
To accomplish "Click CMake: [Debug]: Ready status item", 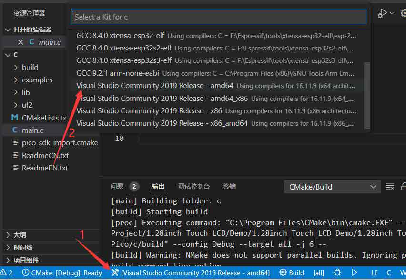I will [x=62, y=273].
